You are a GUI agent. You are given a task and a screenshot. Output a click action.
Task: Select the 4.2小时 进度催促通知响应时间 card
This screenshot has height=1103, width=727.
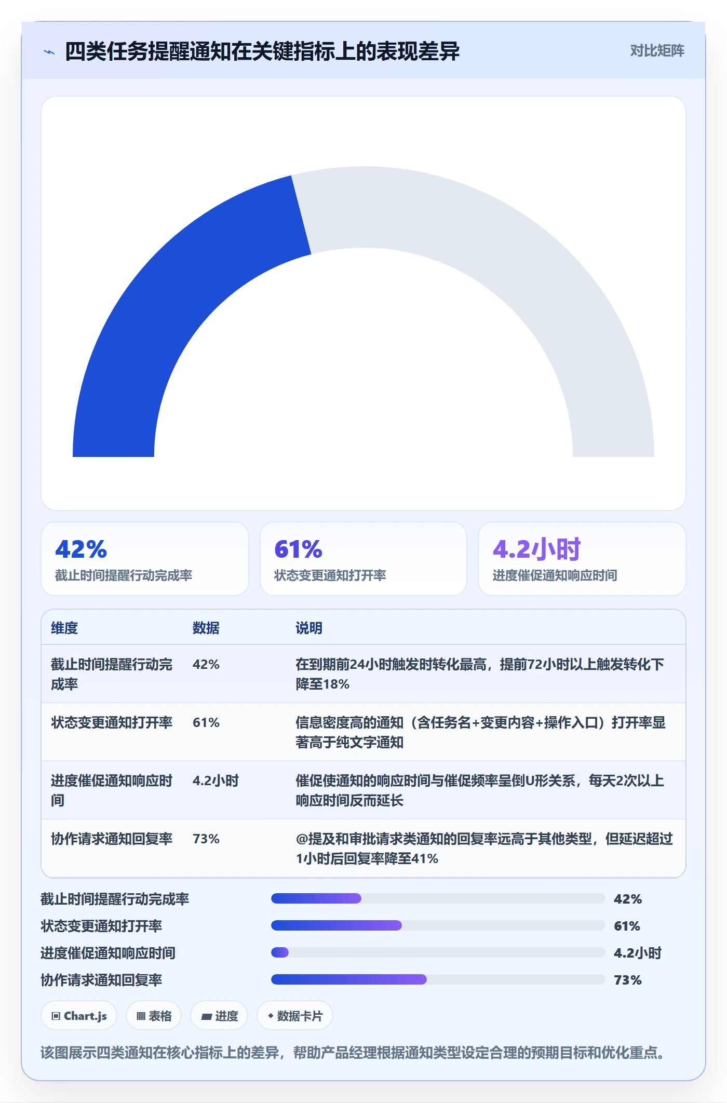(582, 559)
